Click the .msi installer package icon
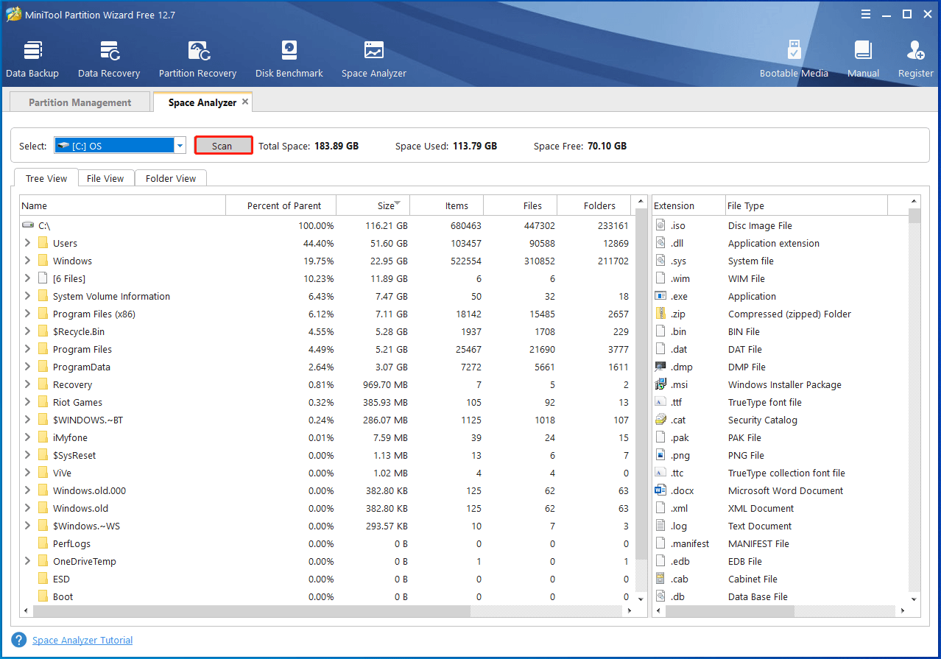Viewport: 941px width, 659px height. tap(660, 384)
